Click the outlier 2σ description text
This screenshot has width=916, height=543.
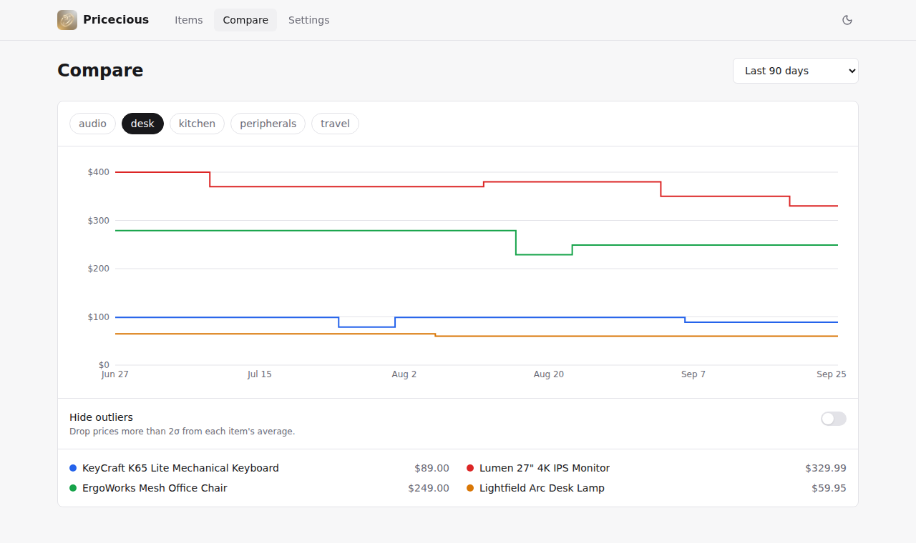[x=182, y=432]
